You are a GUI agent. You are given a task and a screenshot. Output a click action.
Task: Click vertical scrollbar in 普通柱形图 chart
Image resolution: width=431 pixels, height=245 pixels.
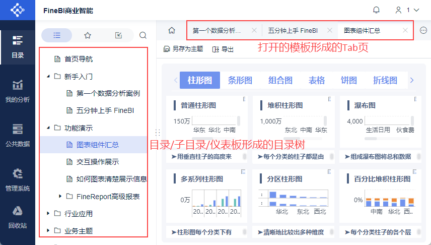[239, 120]
